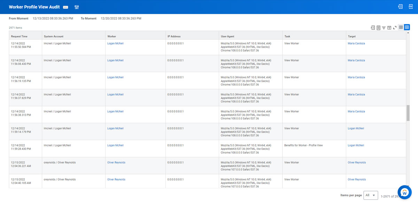Screen dimensions: 418x206
Task: Open the Workday assistant chat bubble
Action: 405,192
